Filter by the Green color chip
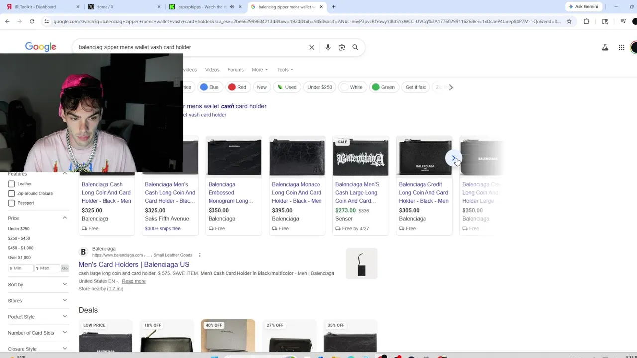637x358 pixels. point(384,87)
